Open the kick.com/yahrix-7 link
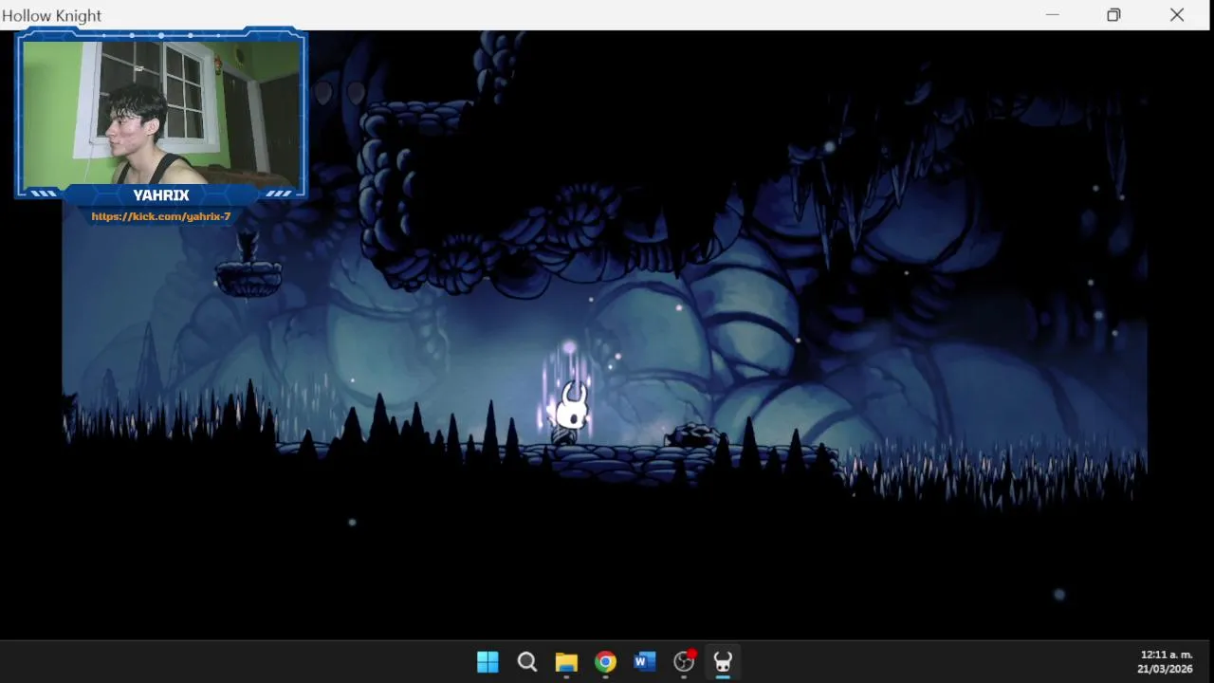Viewport: 1214px width, 683px height. click(161, 216)
